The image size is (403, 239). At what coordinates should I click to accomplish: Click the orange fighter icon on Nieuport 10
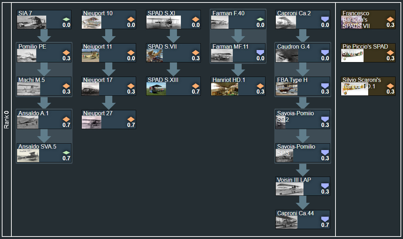click(131, 19)
